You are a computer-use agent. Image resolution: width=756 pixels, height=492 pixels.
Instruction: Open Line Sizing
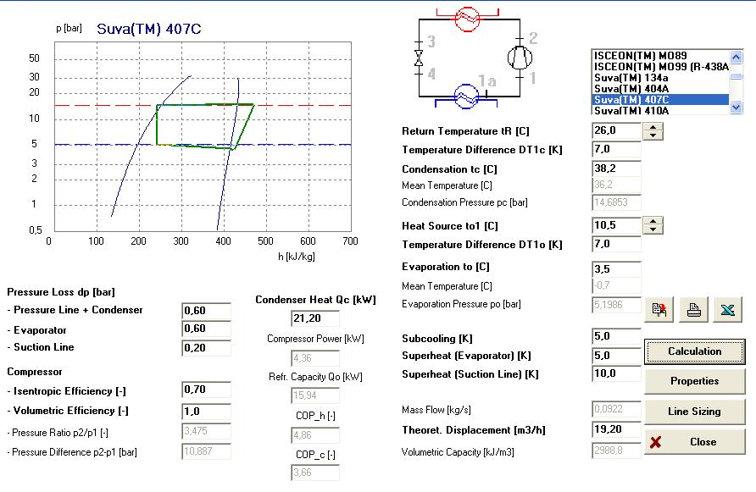(x=694, y=412)
